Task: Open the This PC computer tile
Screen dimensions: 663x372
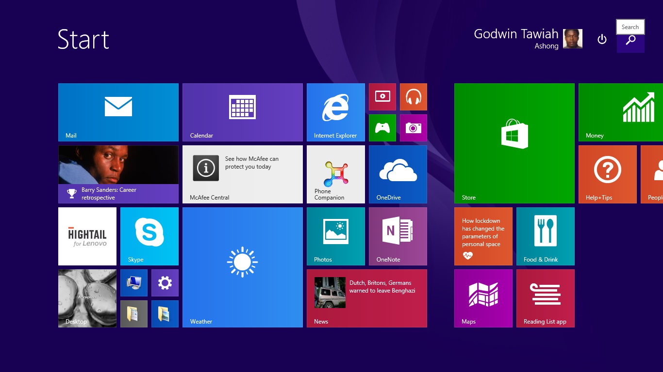Action: coord(134,283)
